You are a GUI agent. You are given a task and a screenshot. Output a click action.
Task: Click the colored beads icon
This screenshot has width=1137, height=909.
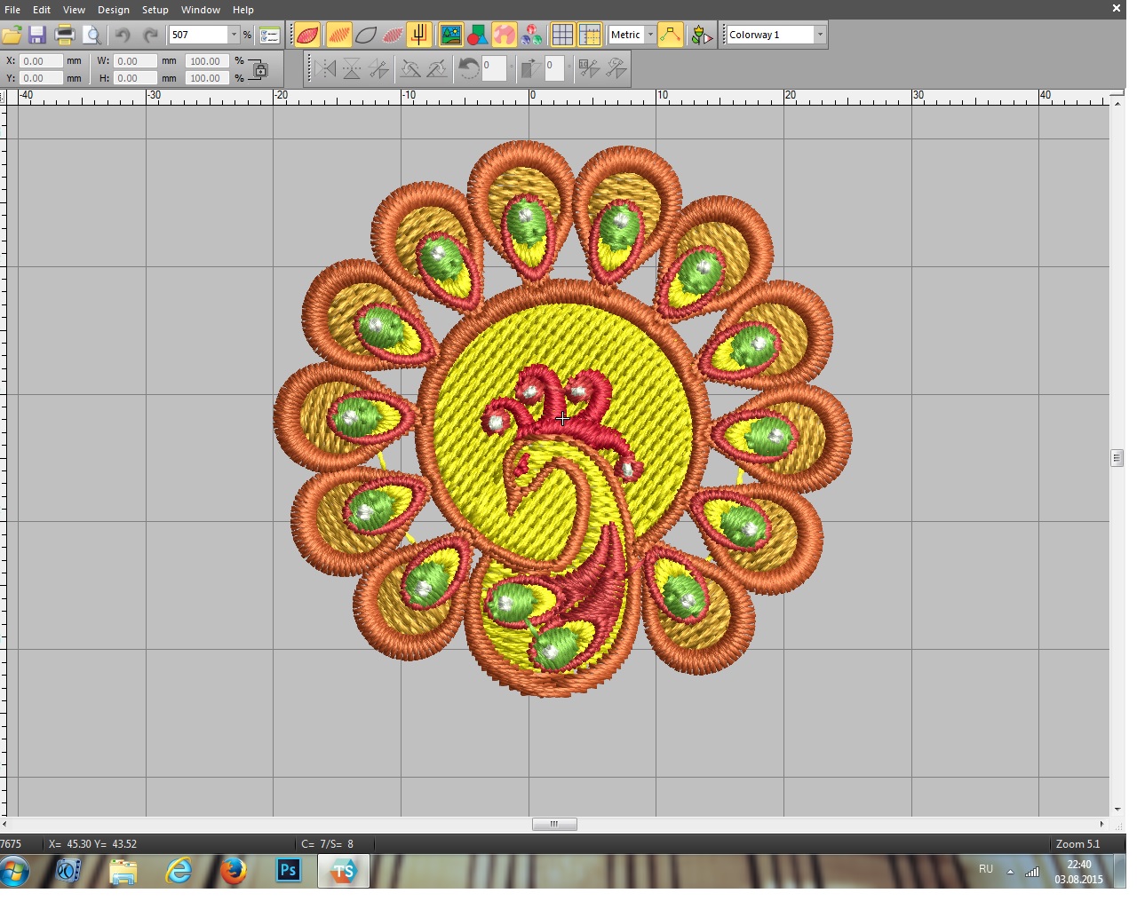point(531,36)
